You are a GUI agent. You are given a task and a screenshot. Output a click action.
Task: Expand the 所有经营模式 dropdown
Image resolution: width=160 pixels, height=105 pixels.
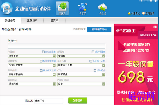(x=32, y=65)
